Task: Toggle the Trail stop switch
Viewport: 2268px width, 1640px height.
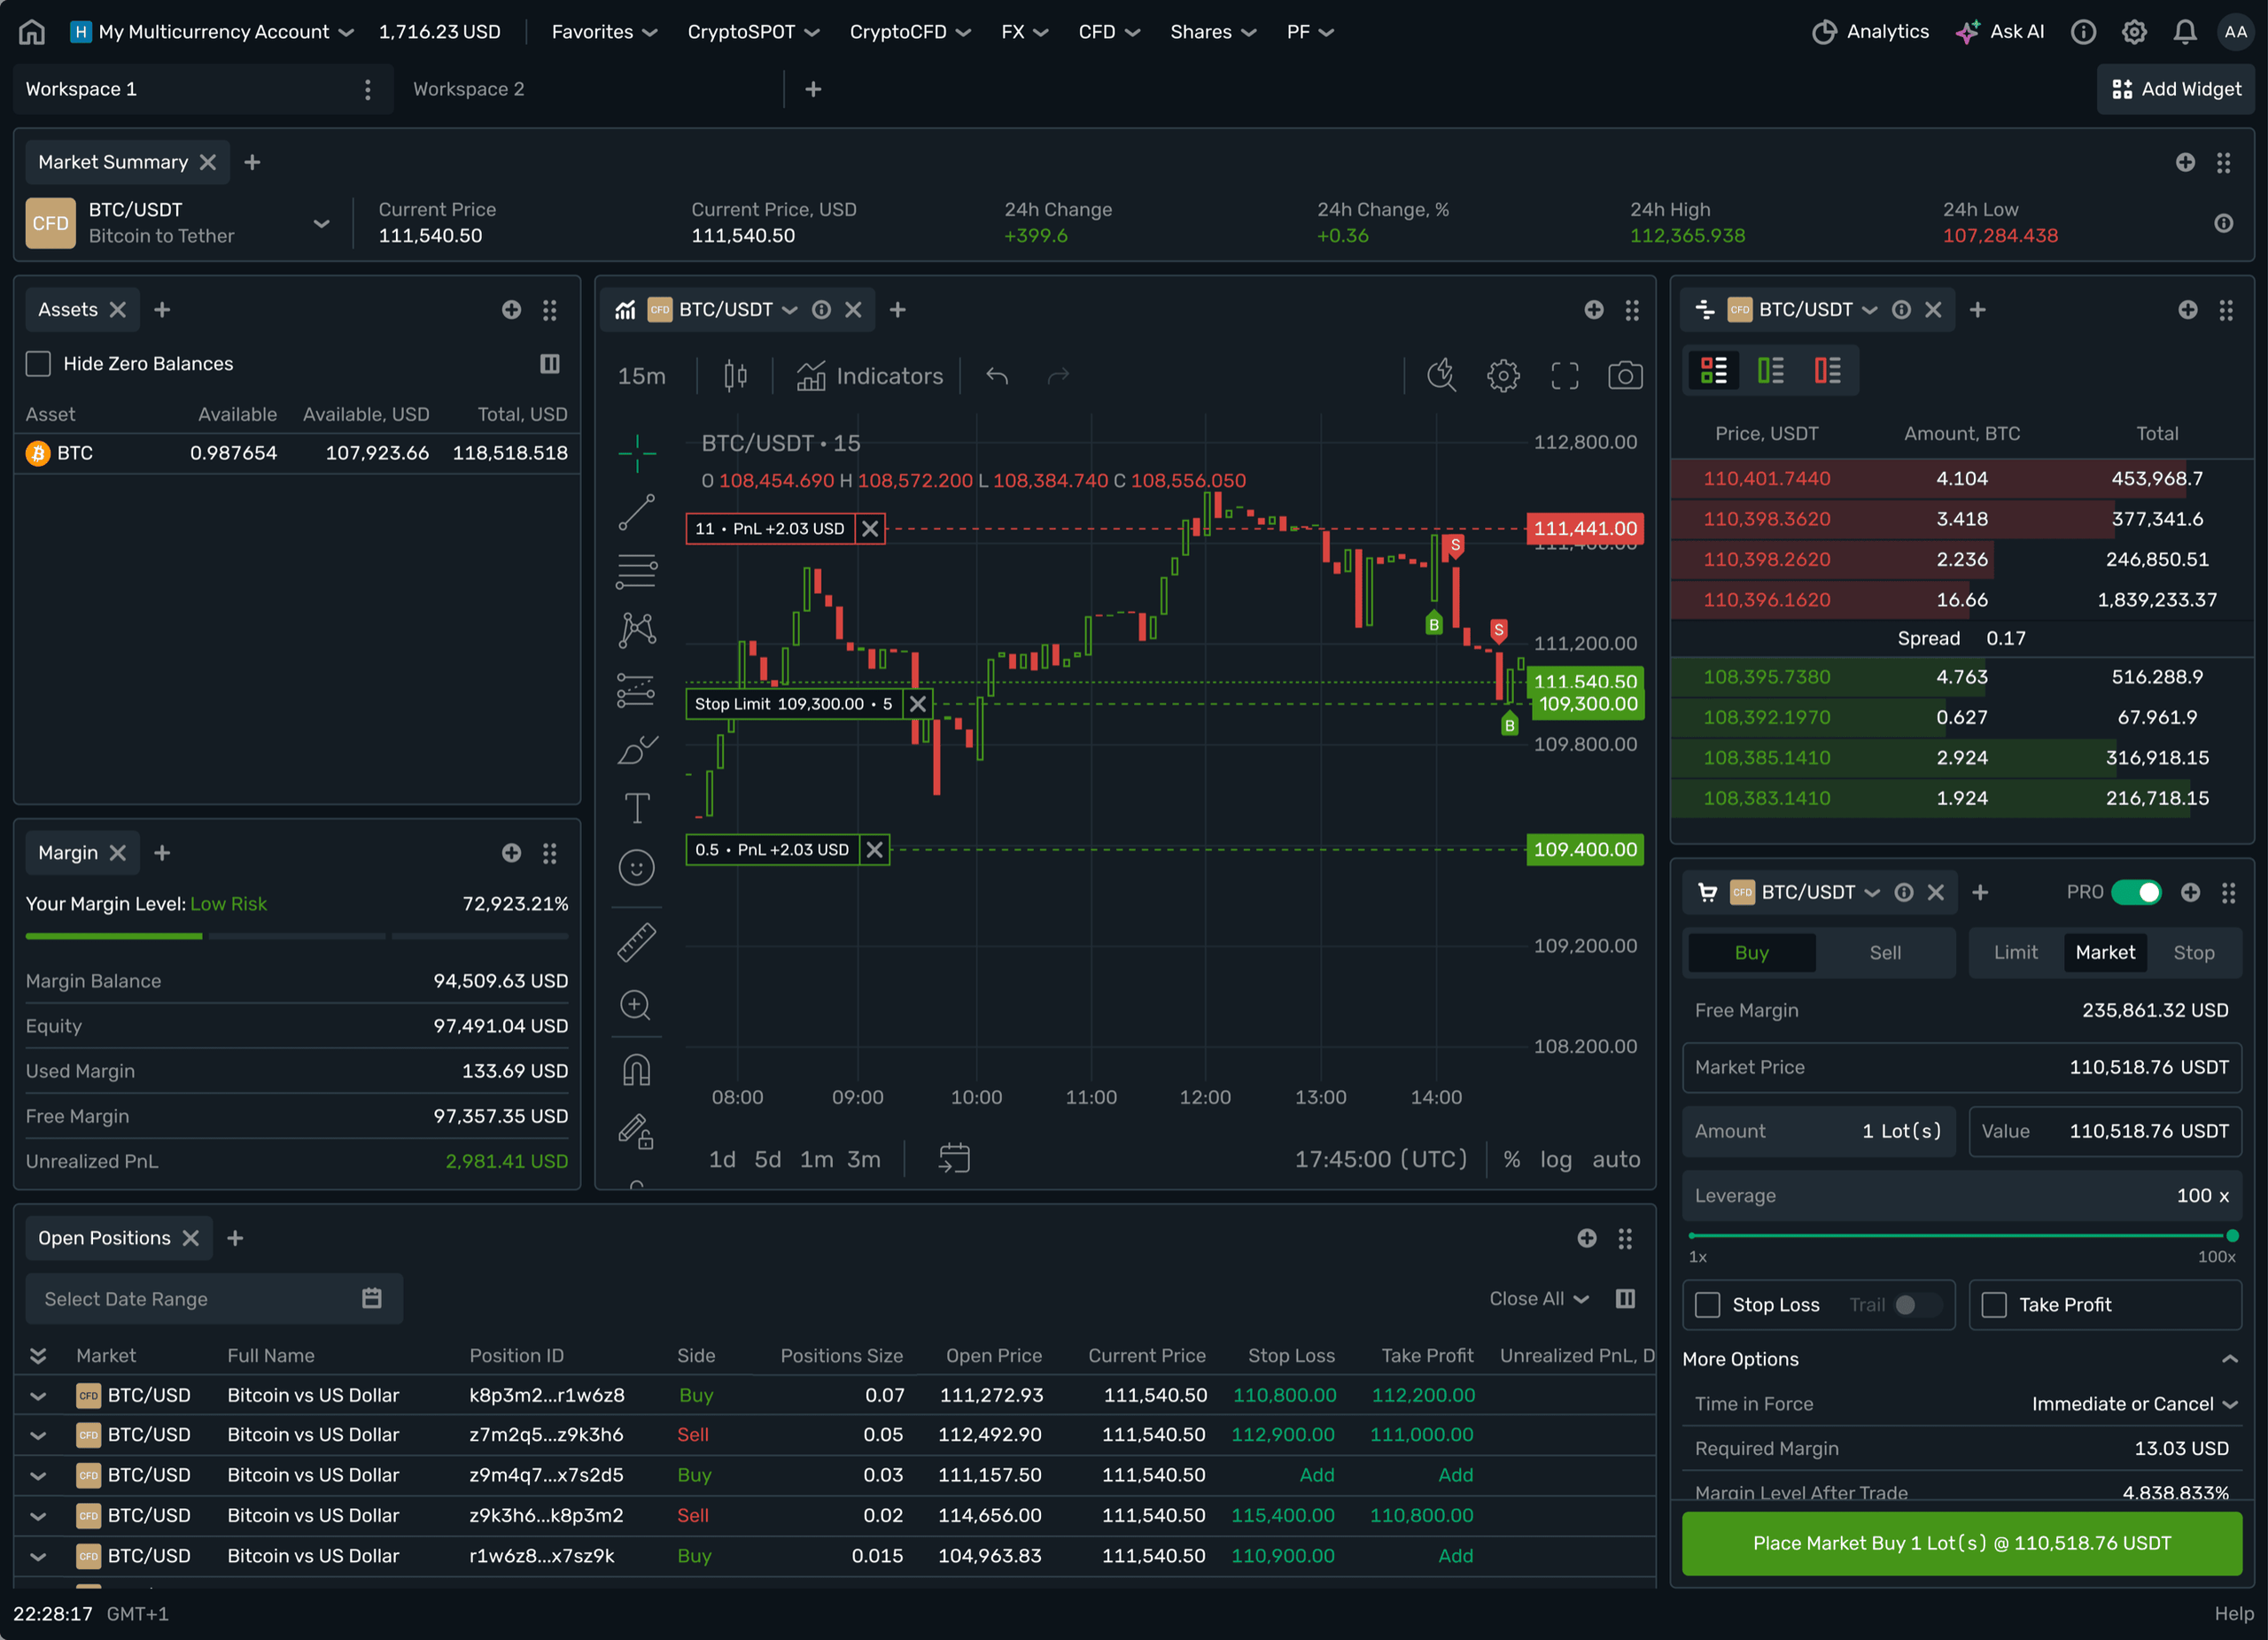Action: click(1917, 1304)
